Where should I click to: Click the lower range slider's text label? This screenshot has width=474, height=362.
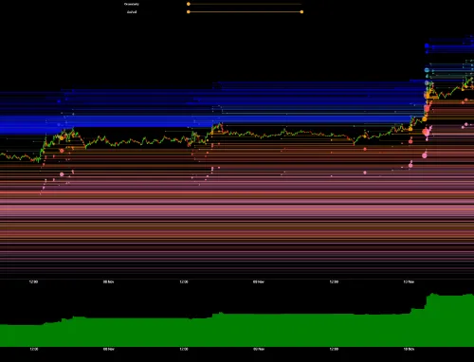click(132, 12)
